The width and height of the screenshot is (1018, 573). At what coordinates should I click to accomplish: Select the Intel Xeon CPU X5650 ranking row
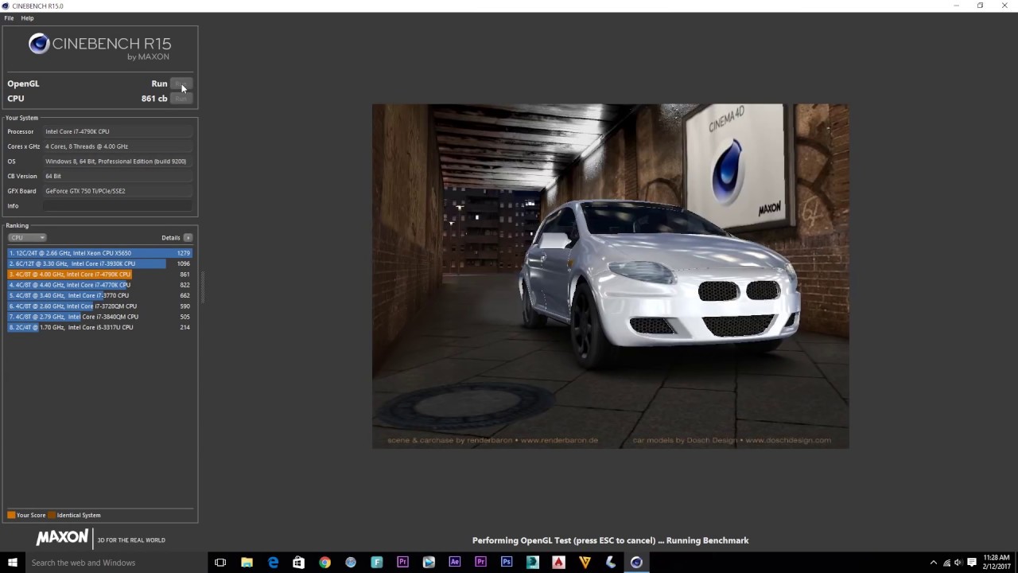99,253
